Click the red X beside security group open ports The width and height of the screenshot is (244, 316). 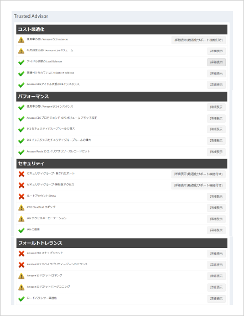(x=22, y=174)
